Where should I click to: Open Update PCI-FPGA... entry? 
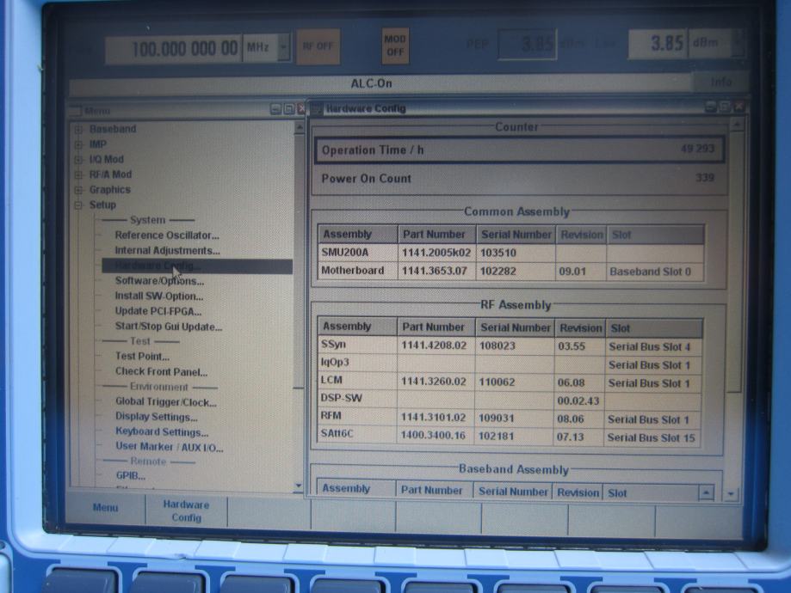tap(158, 311)
